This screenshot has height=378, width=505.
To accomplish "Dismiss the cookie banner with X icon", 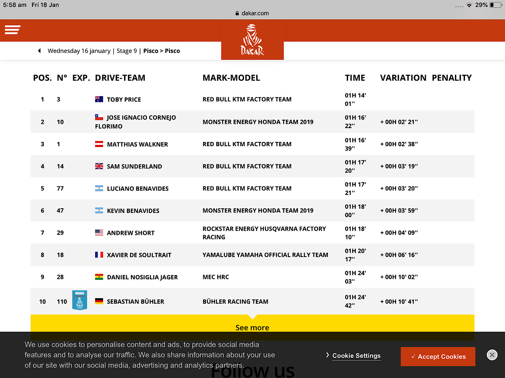I will coord(492,355).
